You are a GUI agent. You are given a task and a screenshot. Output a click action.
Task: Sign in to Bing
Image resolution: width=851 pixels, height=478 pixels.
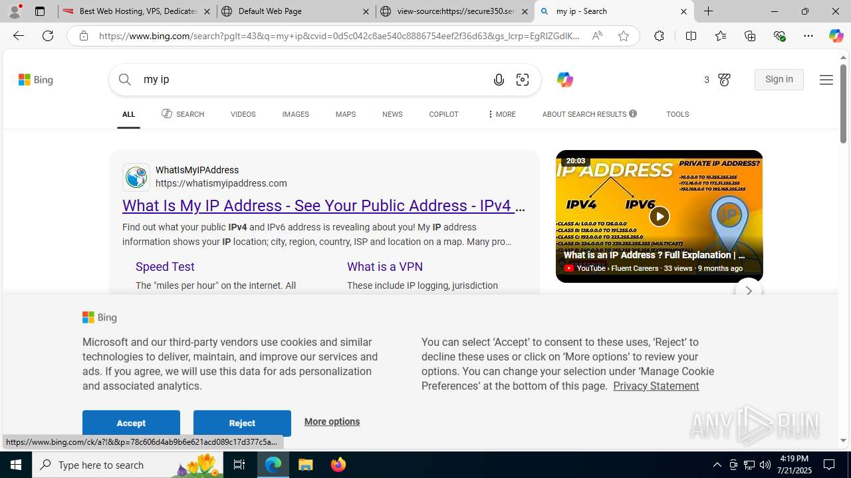(779, 80)
